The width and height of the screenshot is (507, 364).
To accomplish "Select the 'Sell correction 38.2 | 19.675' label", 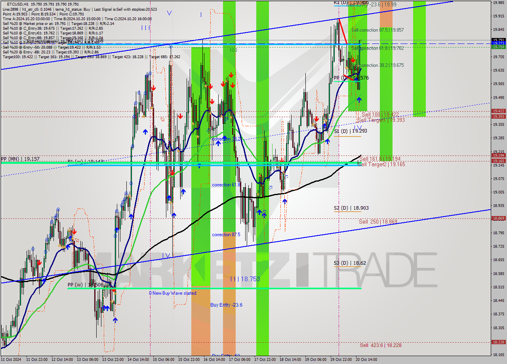I will pos(377,65).
